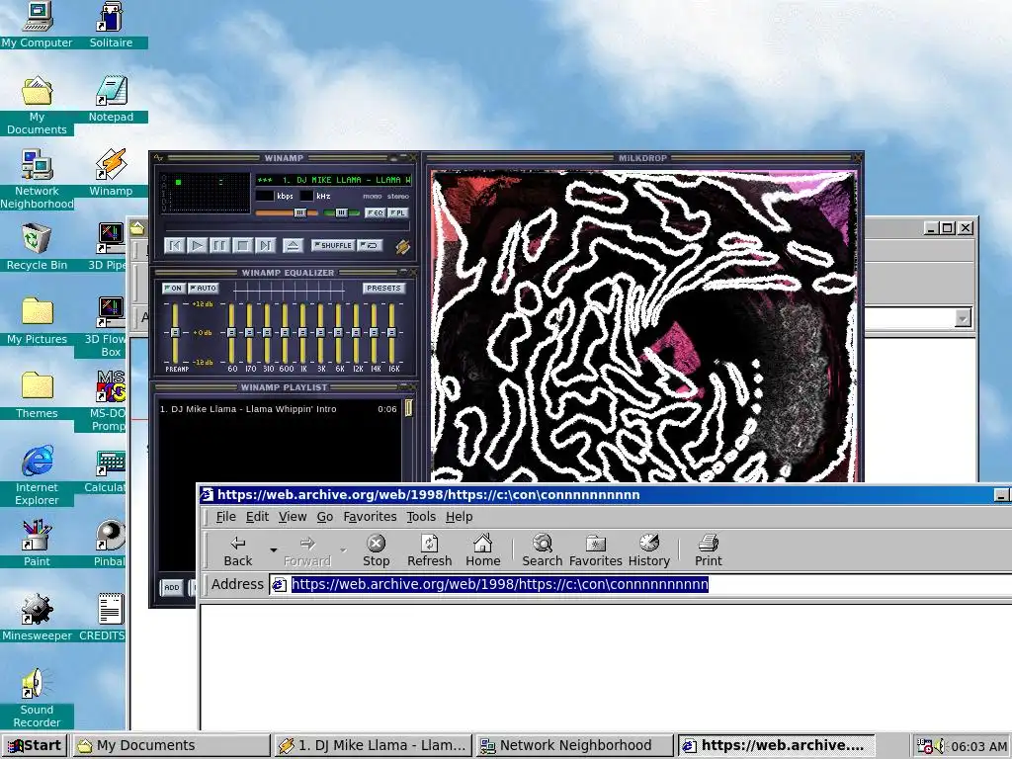Select the Minesweeper desktop icon

point(37,618)
